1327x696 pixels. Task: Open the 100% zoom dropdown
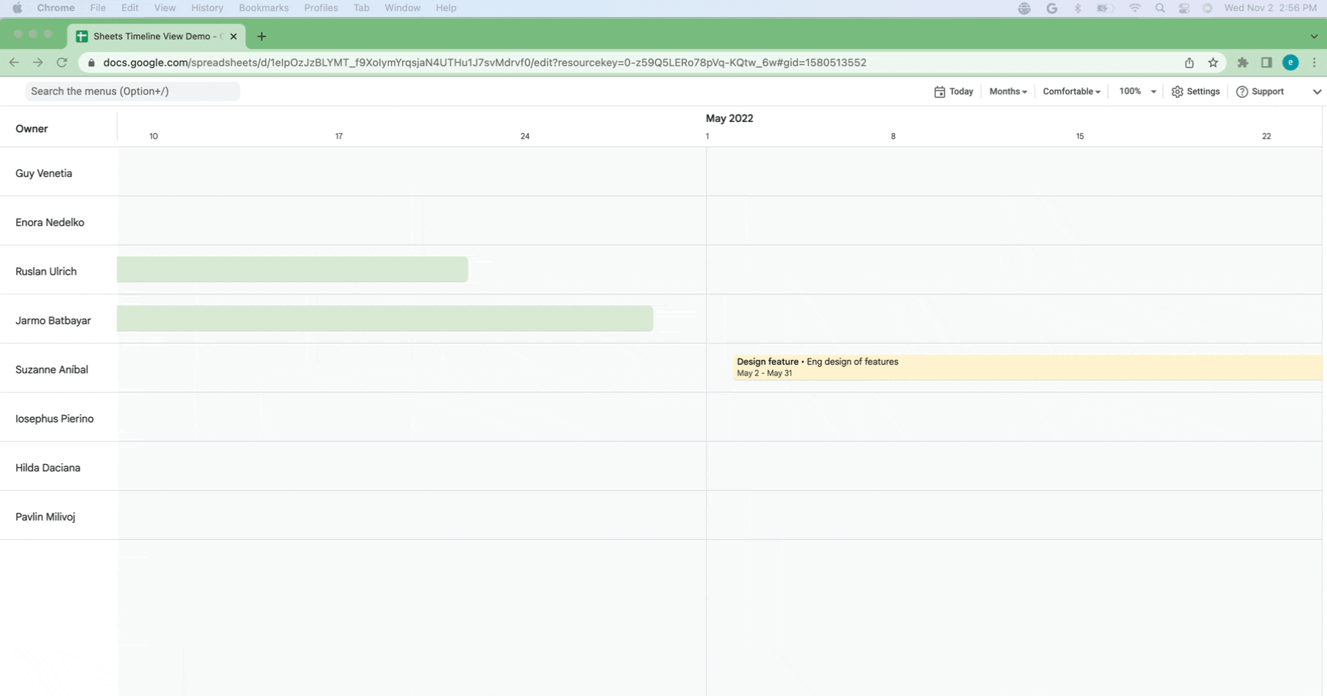point(1137,91)
